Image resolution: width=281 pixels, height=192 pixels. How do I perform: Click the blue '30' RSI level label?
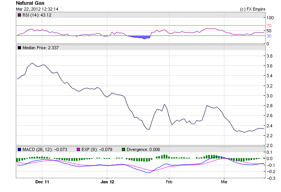click(x=269, y=36)
